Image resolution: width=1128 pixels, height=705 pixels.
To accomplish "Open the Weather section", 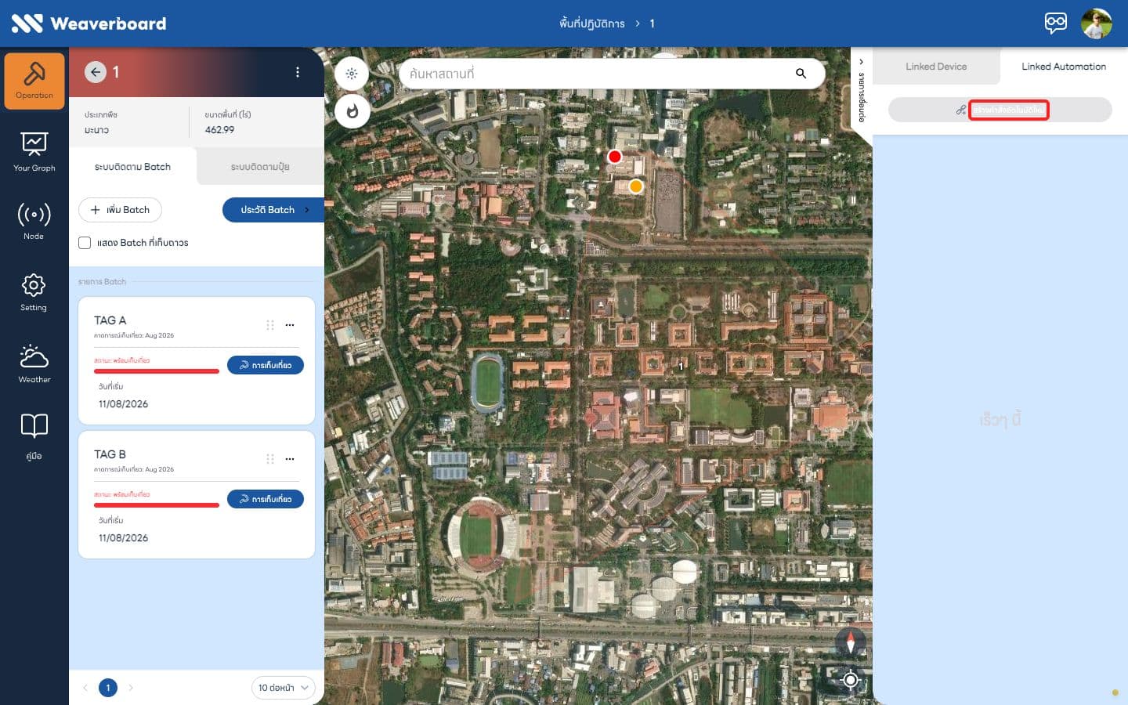I will click(34, 363).
